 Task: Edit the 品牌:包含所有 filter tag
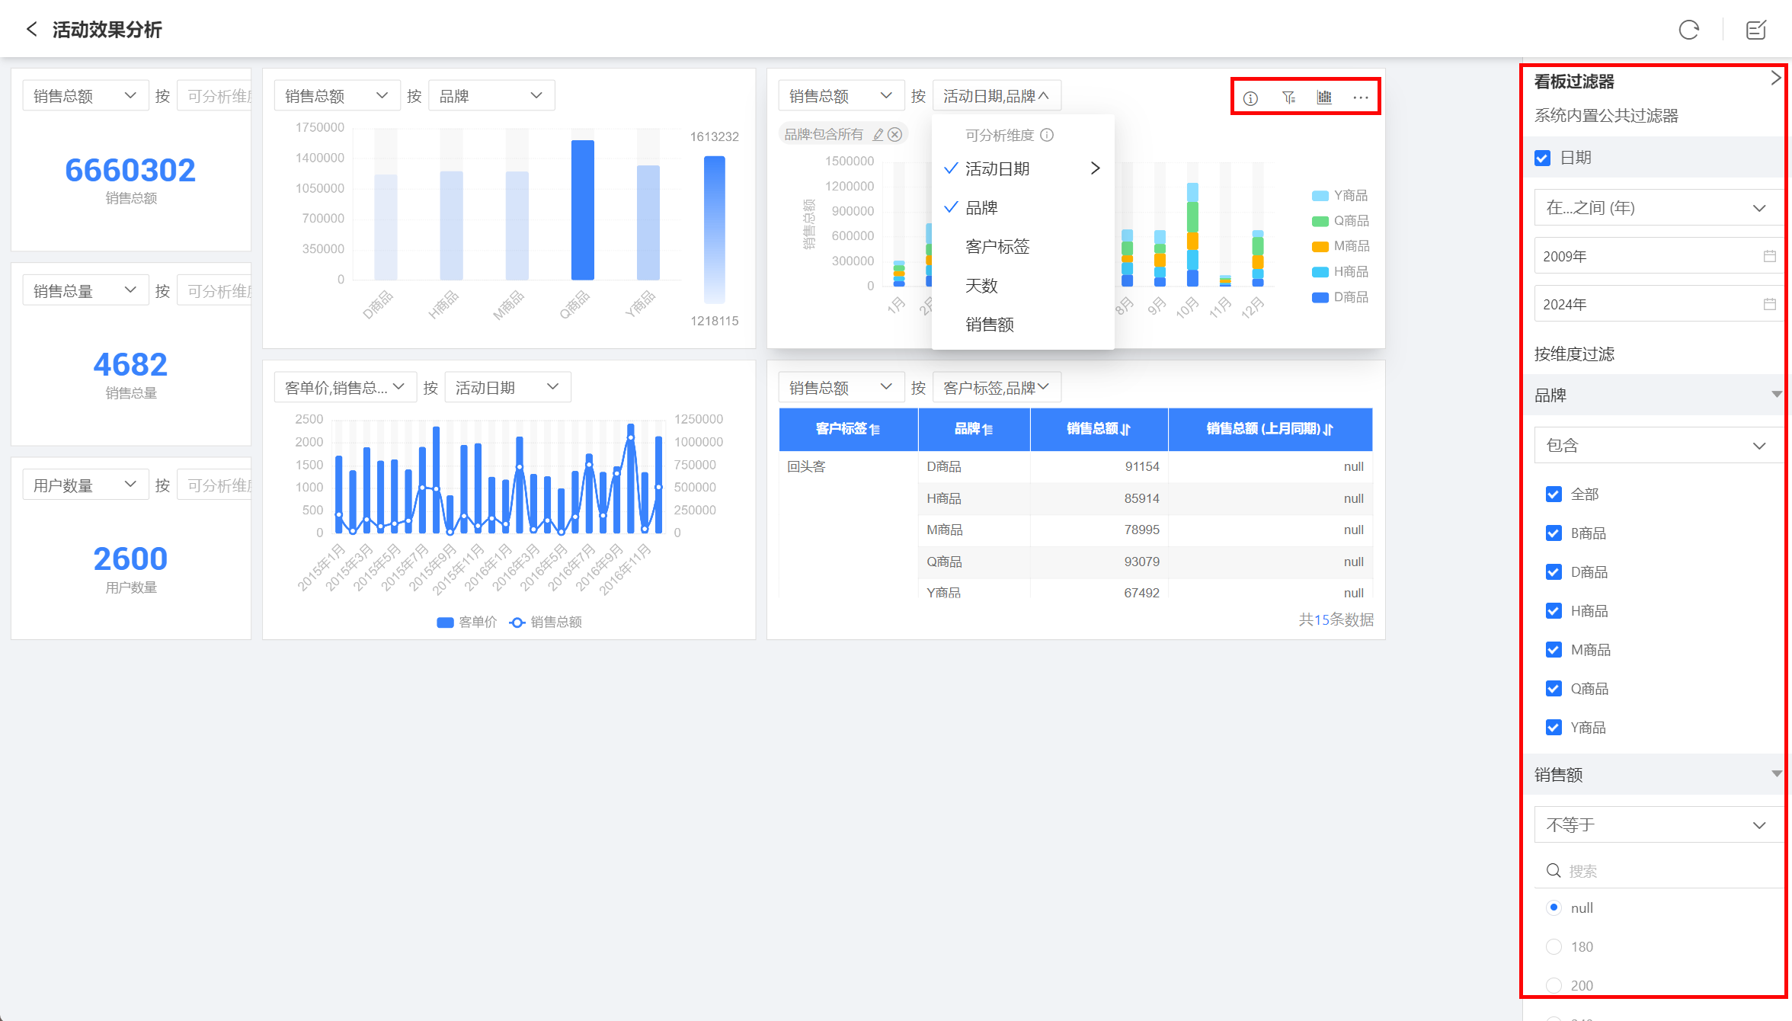click(x=878, y=135)
